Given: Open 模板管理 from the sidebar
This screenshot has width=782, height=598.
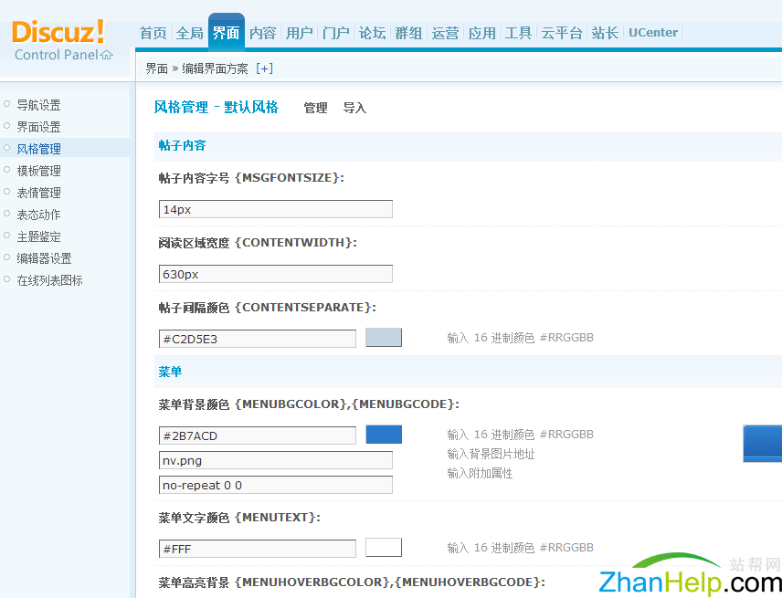Looking at the screenshot, I should click(38, 171).
